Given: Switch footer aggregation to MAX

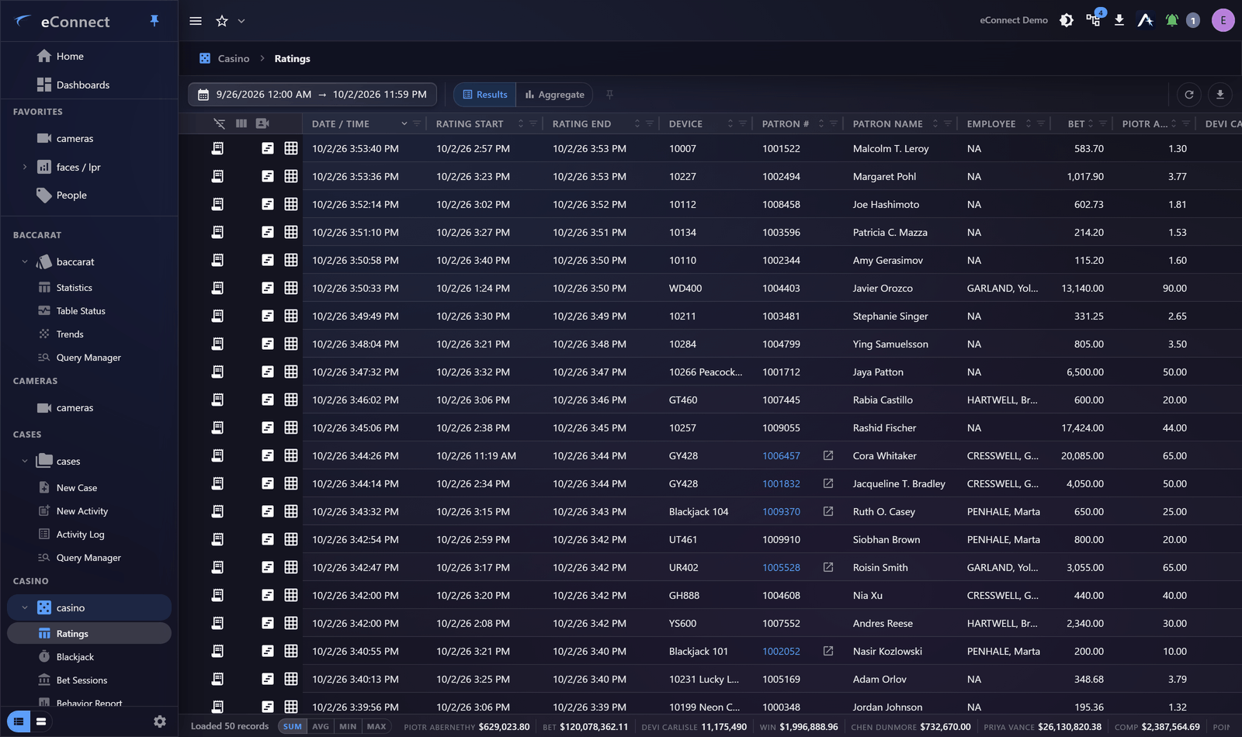Looking at the screenshot, I should (x=376, y=727).
